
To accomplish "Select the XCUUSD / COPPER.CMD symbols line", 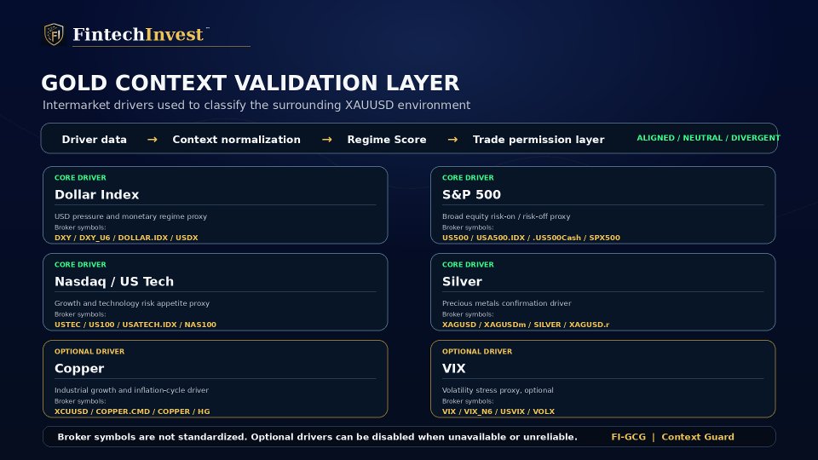I will point(132,411).
